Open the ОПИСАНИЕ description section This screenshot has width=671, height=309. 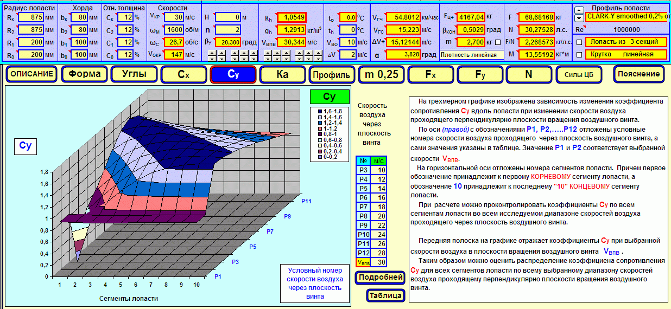point(32,74)
